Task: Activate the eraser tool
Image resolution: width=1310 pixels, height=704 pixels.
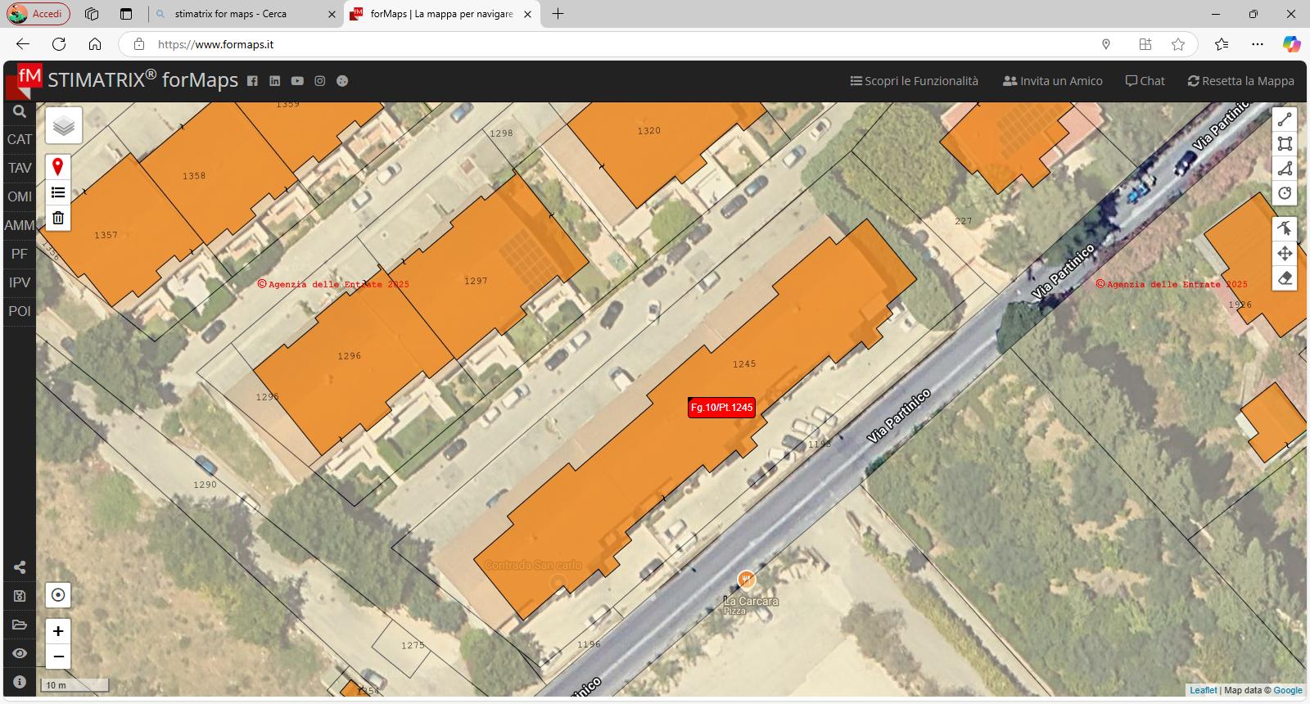Action: (1284, 278)
